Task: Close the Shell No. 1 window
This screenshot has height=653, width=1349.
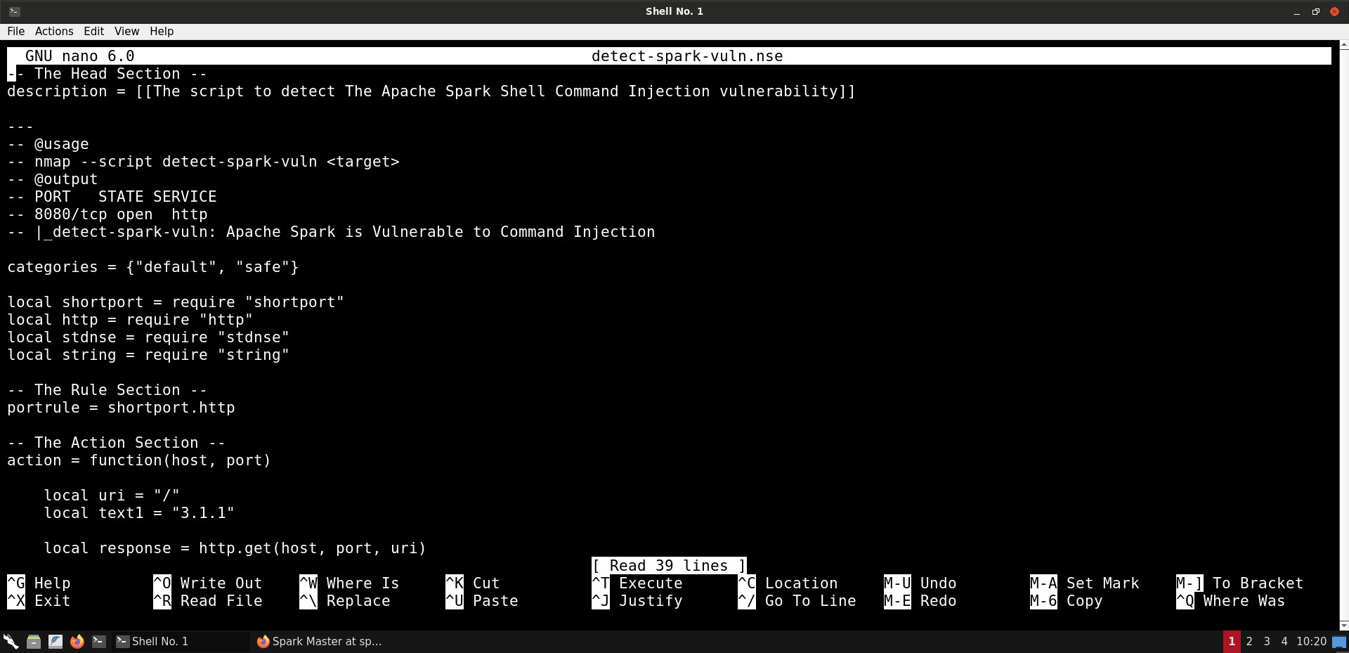Action: 1334,12
